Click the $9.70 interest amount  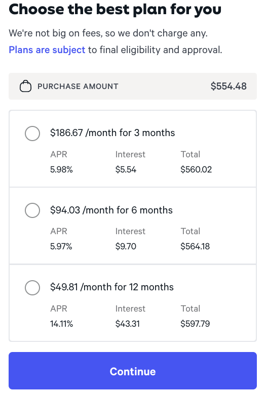tap(126, 246)
